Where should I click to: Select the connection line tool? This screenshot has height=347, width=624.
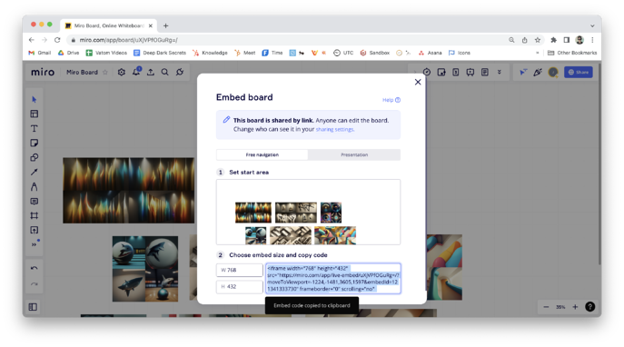(35, 172)
